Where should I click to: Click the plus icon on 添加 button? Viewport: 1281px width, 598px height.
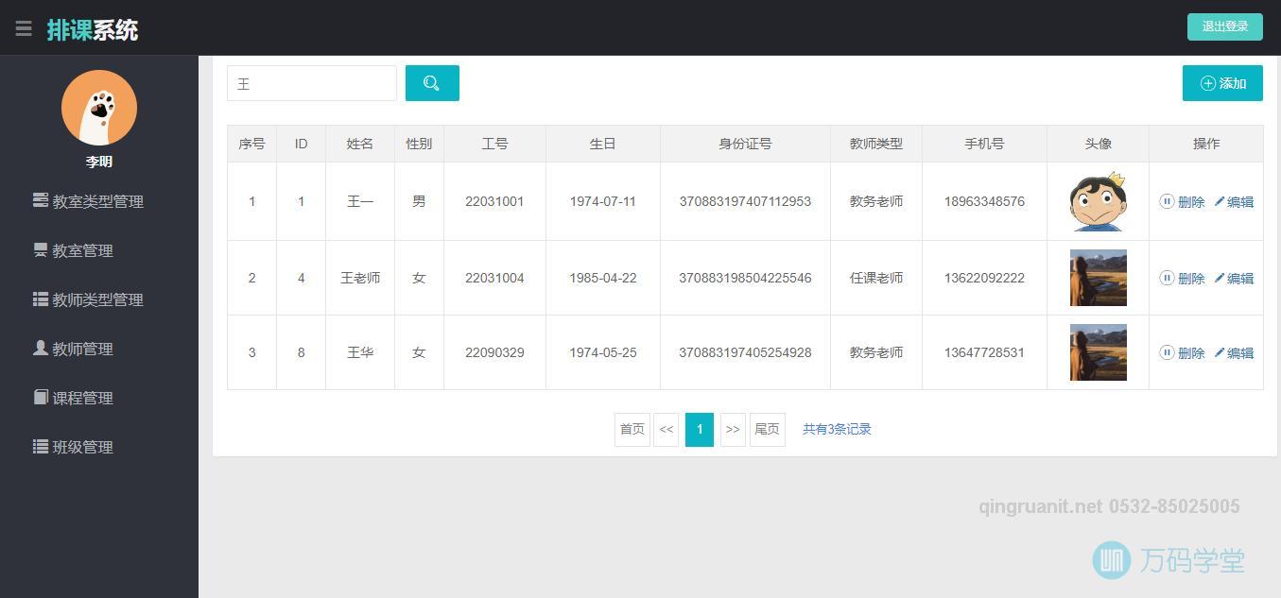click(1208, 83)
